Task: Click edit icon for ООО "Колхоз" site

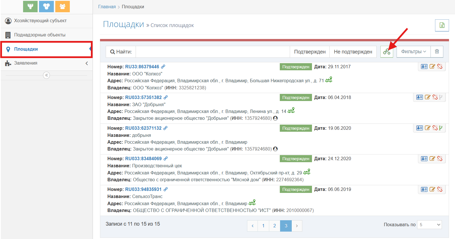Action: tap(432, 67)
